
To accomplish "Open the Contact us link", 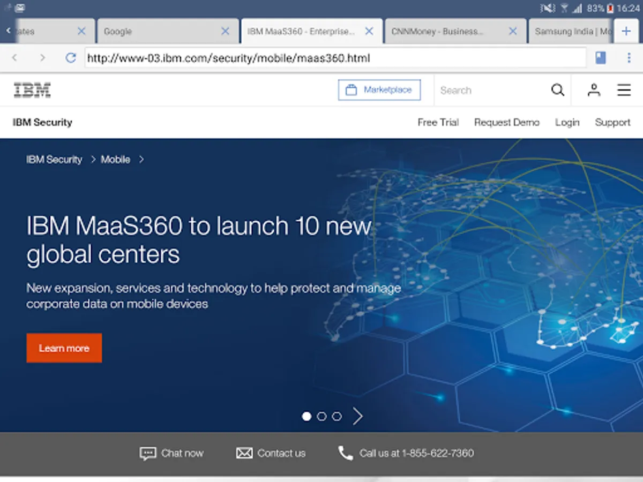I will point(281,453).
